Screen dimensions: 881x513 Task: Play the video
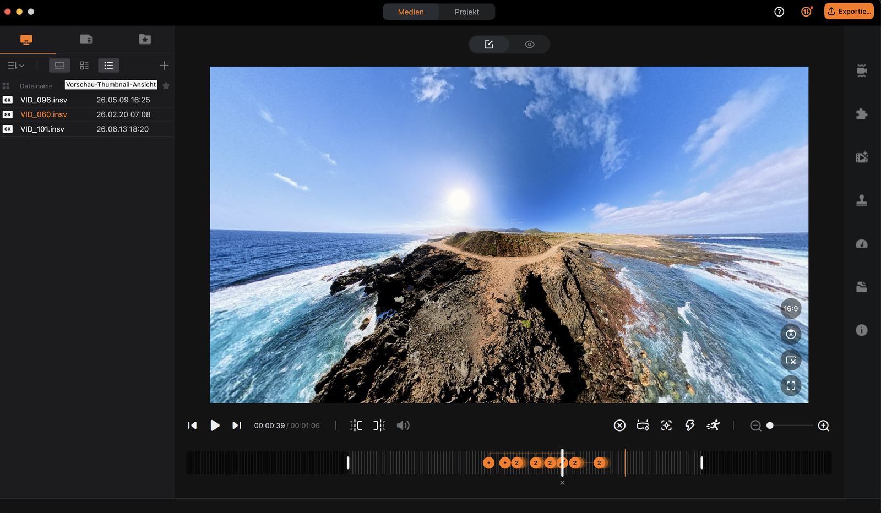point(215,425)
